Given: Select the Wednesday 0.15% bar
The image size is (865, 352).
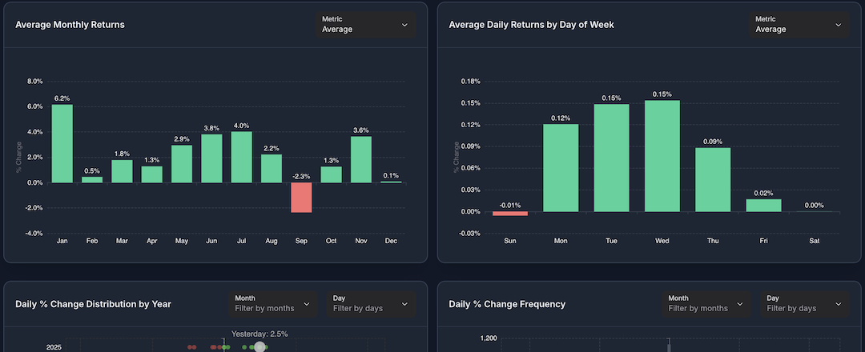Looking at the screenshot, I should click(x=662, y=156).
